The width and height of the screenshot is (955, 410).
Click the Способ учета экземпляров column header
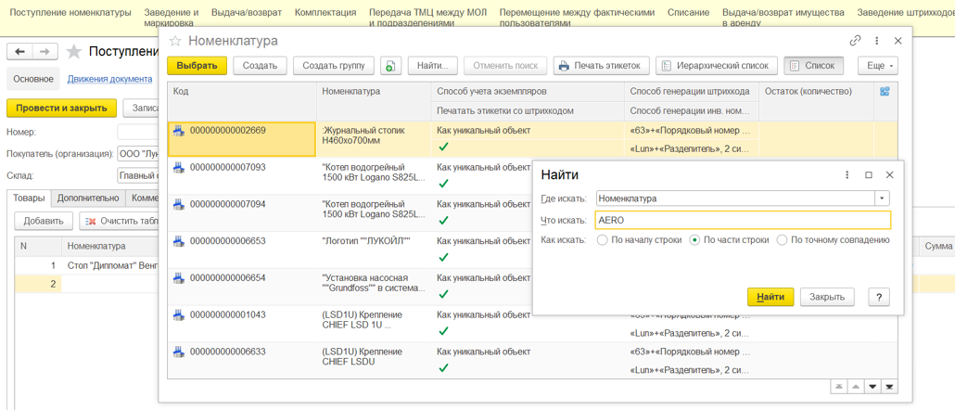pos(528,92)
